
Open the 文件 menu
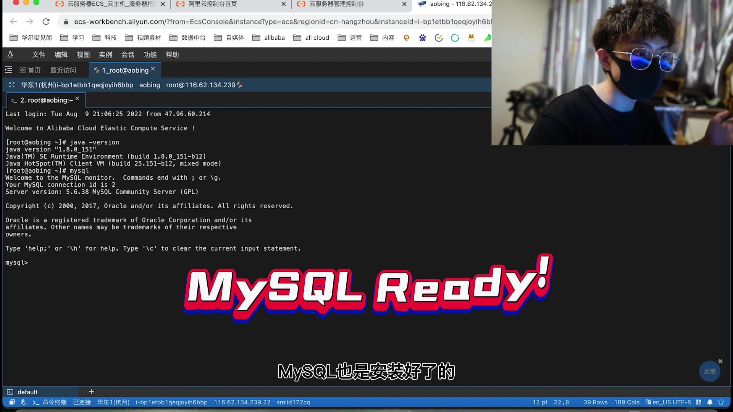pos(39,55)
